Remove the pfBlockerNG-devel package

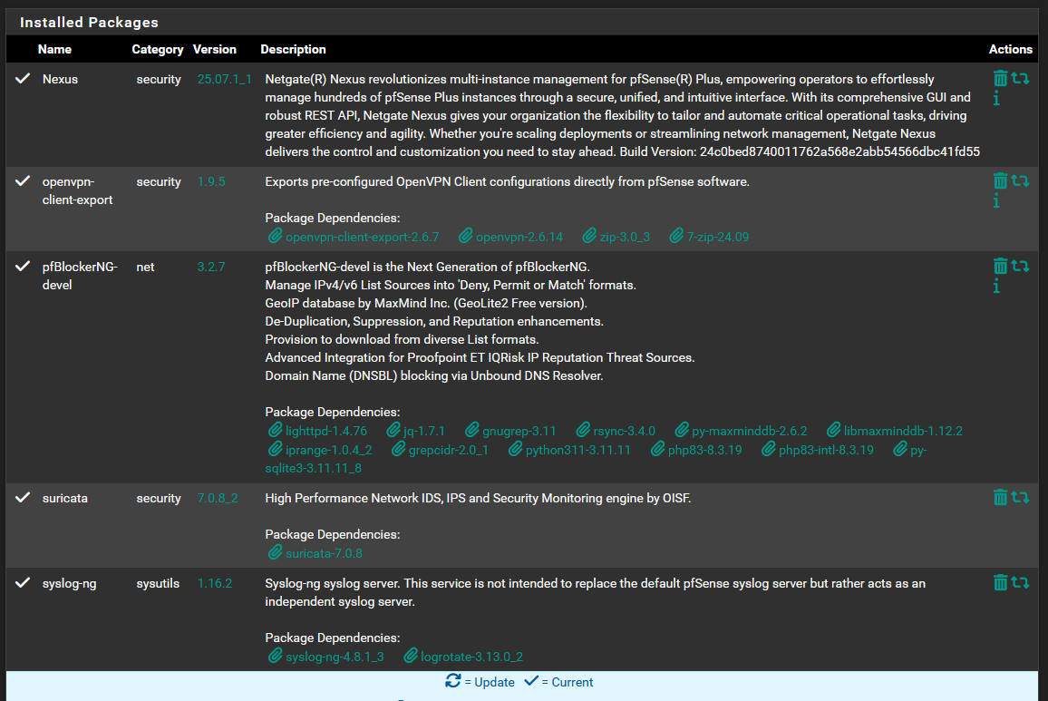click(x=1000, y=267)
